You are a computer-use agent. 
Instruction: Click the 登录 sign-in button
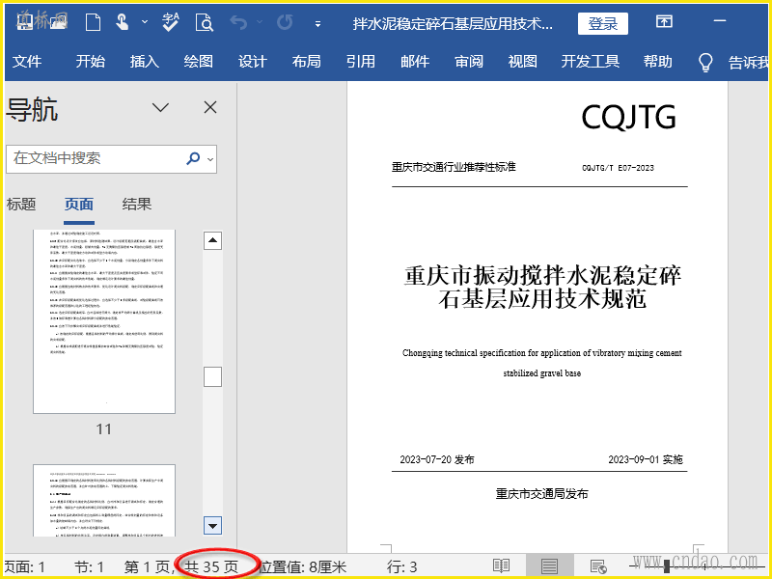602,23
